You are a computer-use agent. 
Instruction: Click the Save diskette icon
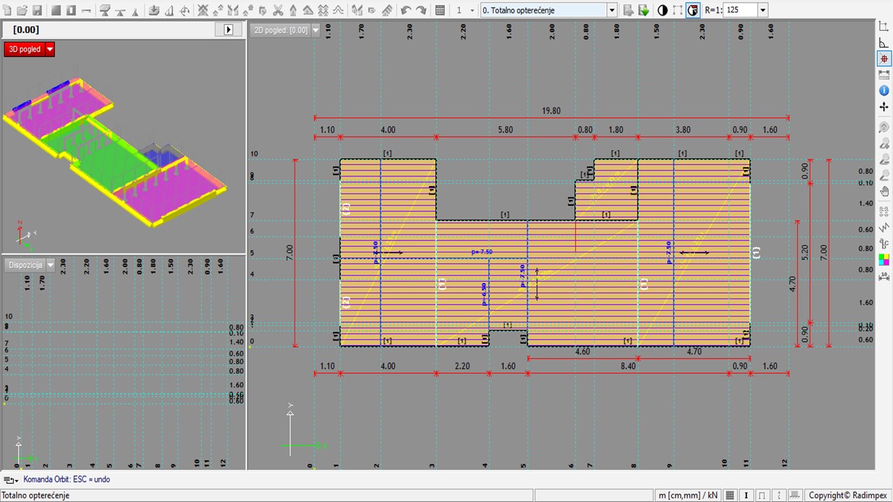point(37,10)
